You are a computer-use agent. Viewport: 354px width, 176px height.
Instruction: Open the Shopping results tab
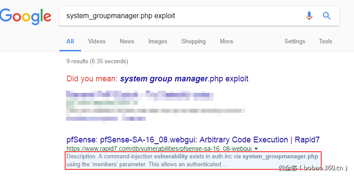click(194, 42)
